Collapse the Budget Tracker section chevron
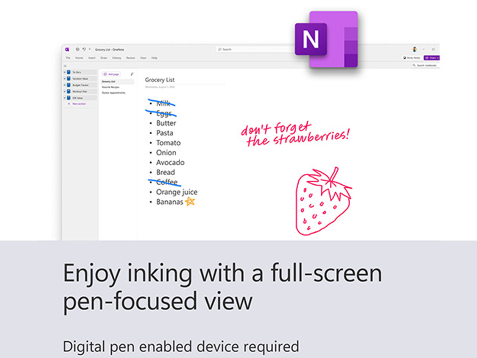 coord(65,85)
